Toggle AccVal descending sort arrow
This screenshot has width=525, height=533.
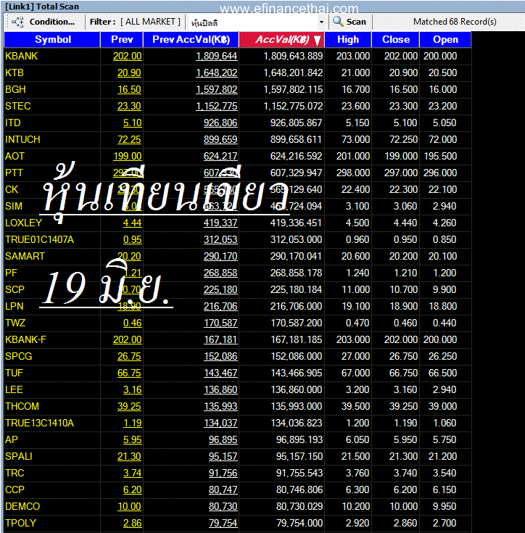(317, 40)
